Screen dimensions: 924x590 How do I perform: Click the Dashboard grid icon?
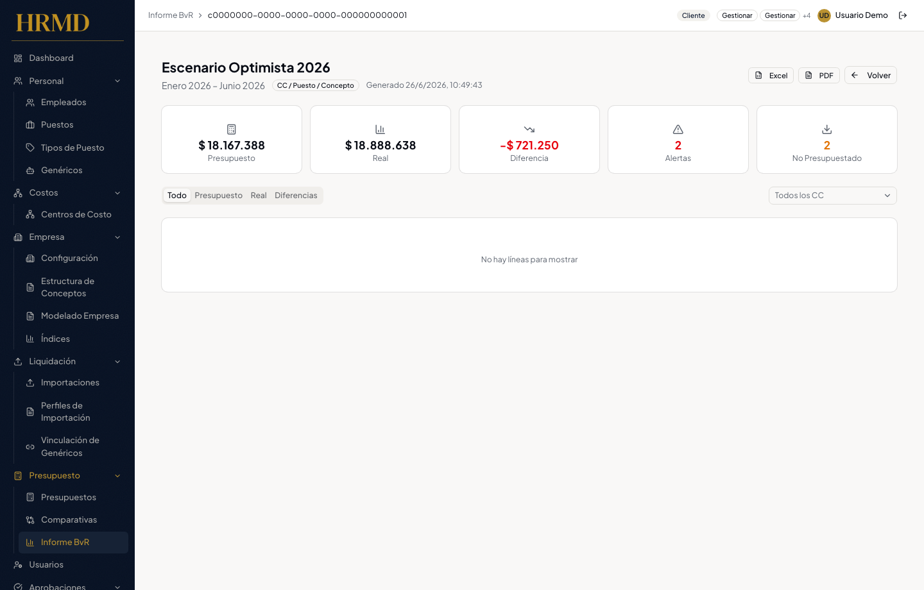coord(18,58)
